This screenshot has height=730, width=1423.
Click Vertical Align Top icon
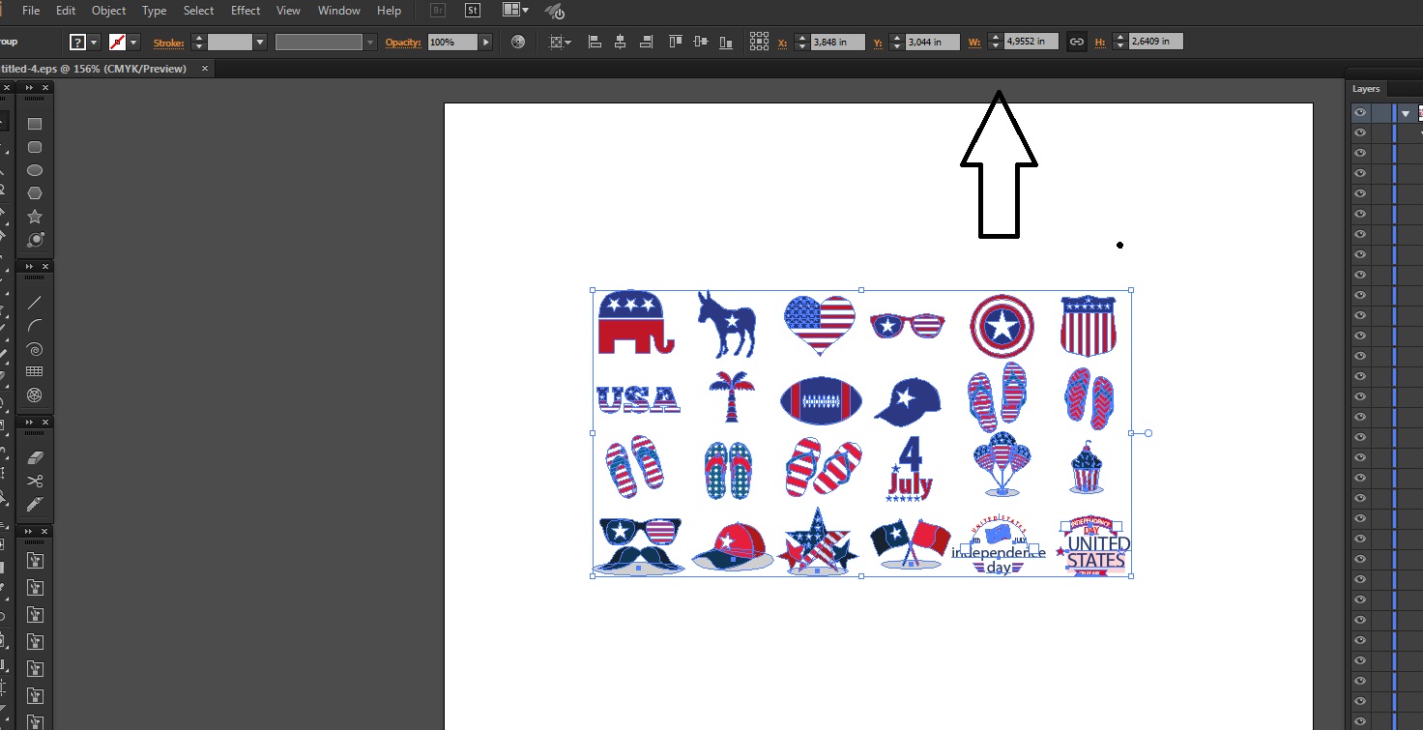click(676, 42)
